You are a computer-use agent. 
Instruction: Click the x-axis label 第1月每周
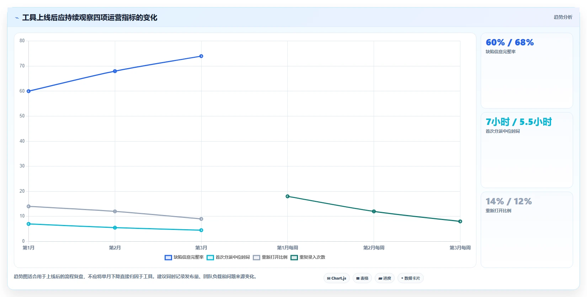click(x=288, y=248)
